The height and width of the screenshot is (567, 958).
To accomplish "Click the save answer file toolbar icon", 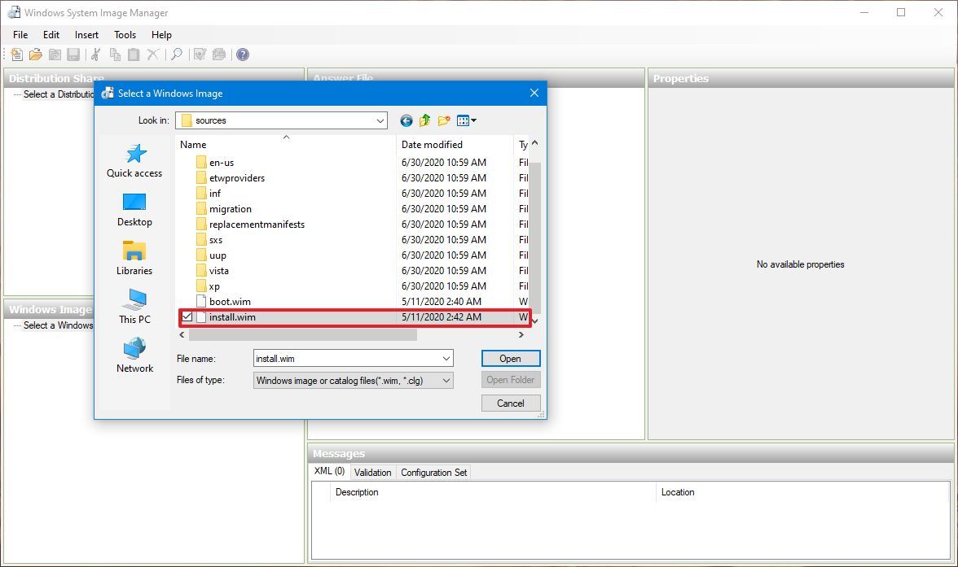I will (x=73, y=55).
